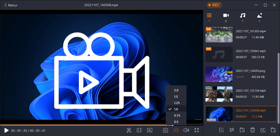This screenshot has width=280, height=136.
Task: Take a snapshot with camera icon
Action: pos(165,130)
